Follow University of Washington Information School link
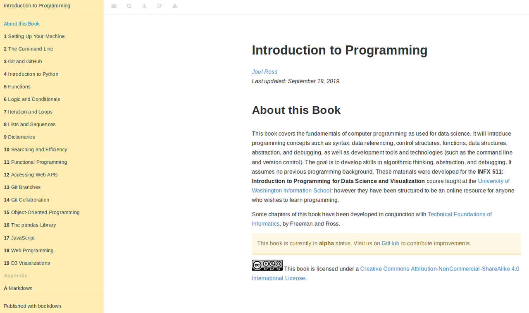Screen dimensions: 529x313 [x=493, y=181]
